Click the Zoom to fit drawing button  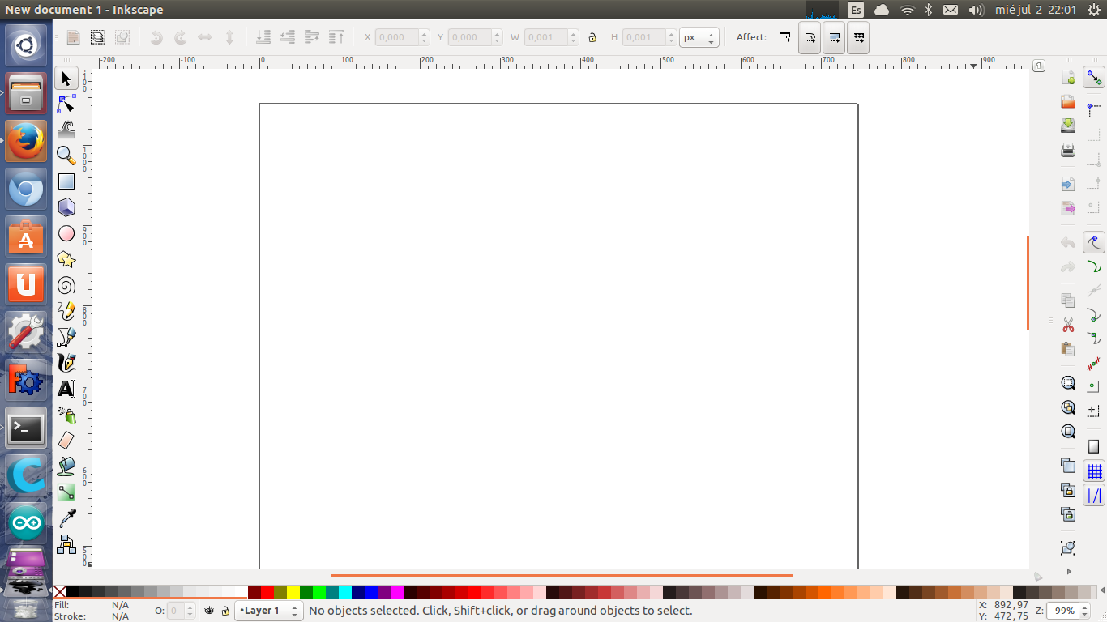coord(1068,407)
